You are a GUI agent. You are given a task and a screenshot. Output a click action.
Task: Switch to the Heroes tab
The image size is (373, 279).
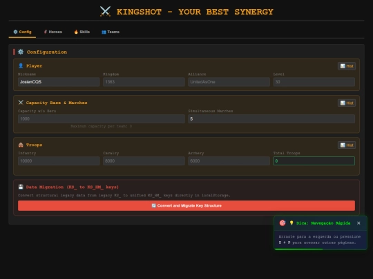click(x=52, y=32)
